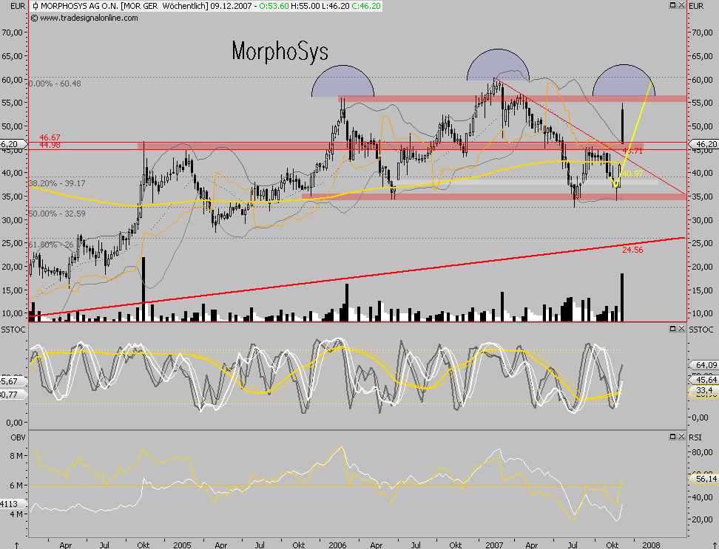Click the 56,14 RSI value tag
Screen dimensions: 719x549
click(705, 479)
